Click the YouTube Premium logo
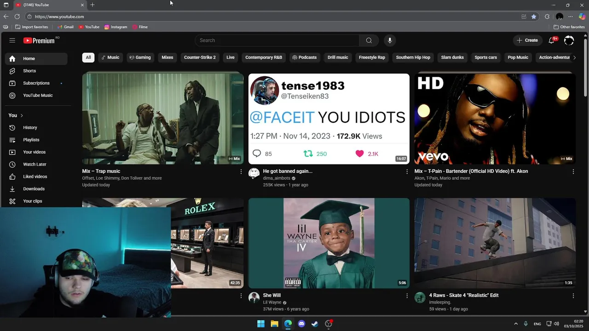589x331 pixels. point(40,40)
